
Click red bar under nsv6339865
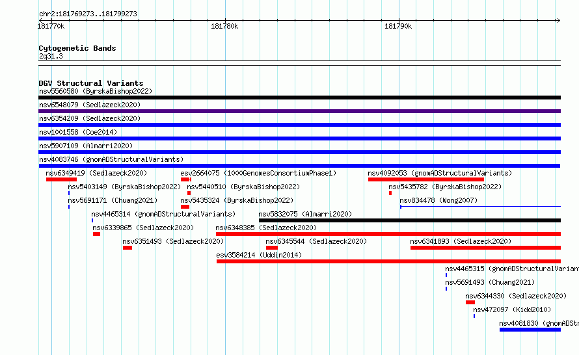click(96, 234)
